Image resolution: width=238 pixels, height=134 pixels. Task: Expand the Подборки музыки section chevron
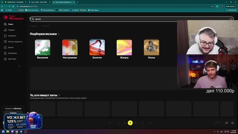point(59,34)
